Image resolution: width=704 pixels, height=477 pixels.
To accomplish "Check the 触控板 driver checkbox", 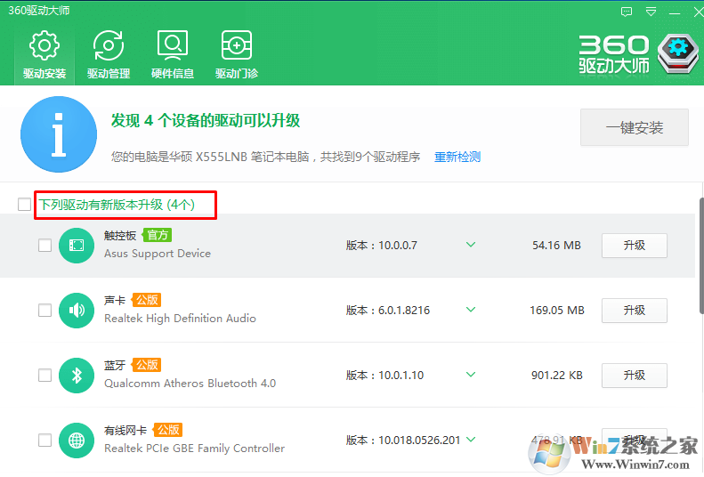I will coord(45,246).
